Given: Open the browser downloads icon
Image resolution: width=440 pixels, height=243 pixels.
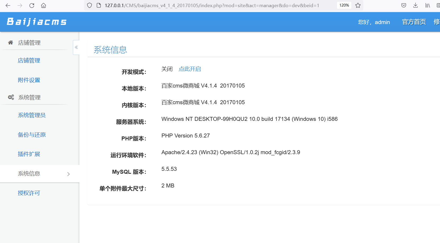Looking at the screenshot, I should pyautogui.click(x=415, y=5).
